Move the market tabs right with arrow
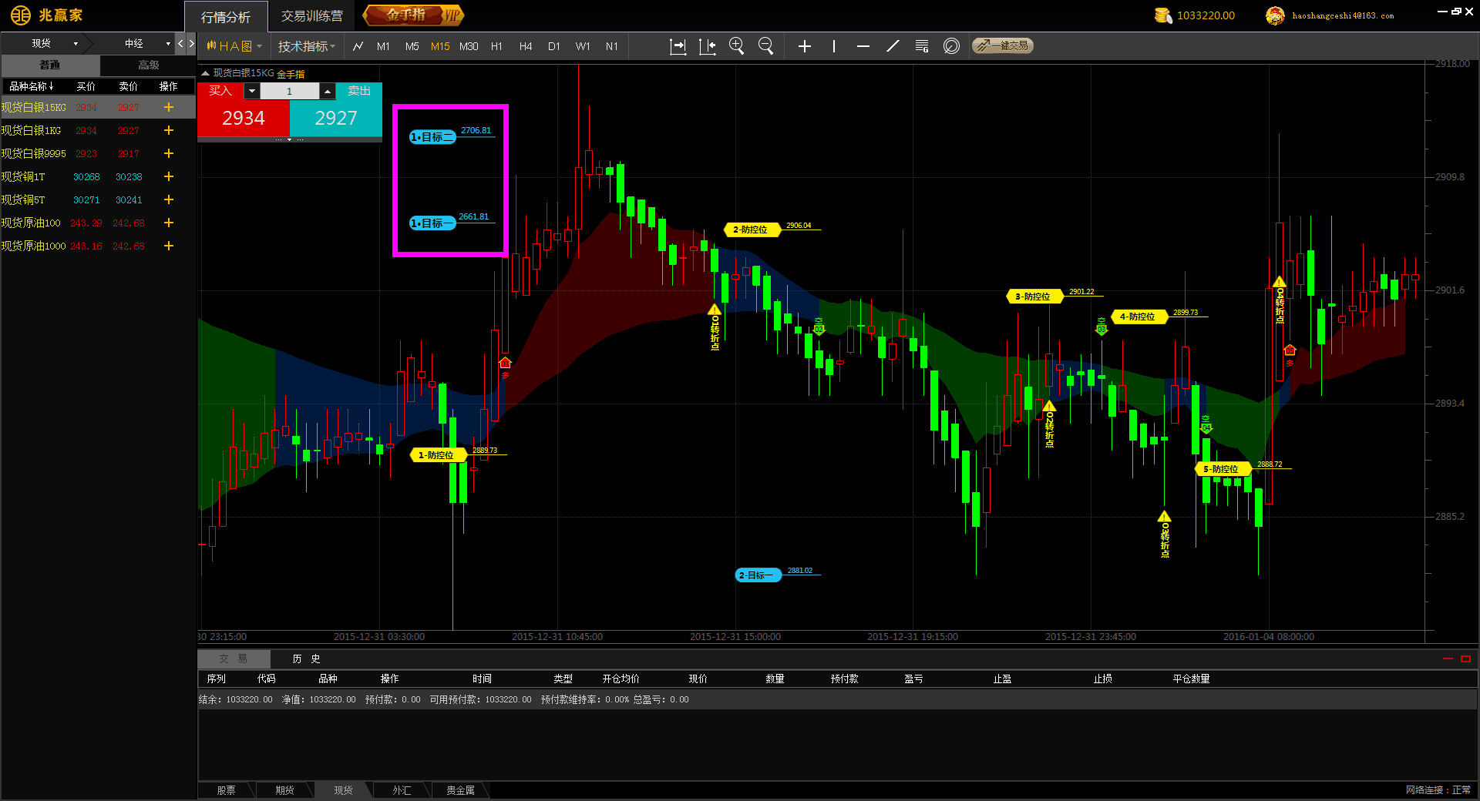 (x=191, y=43)
